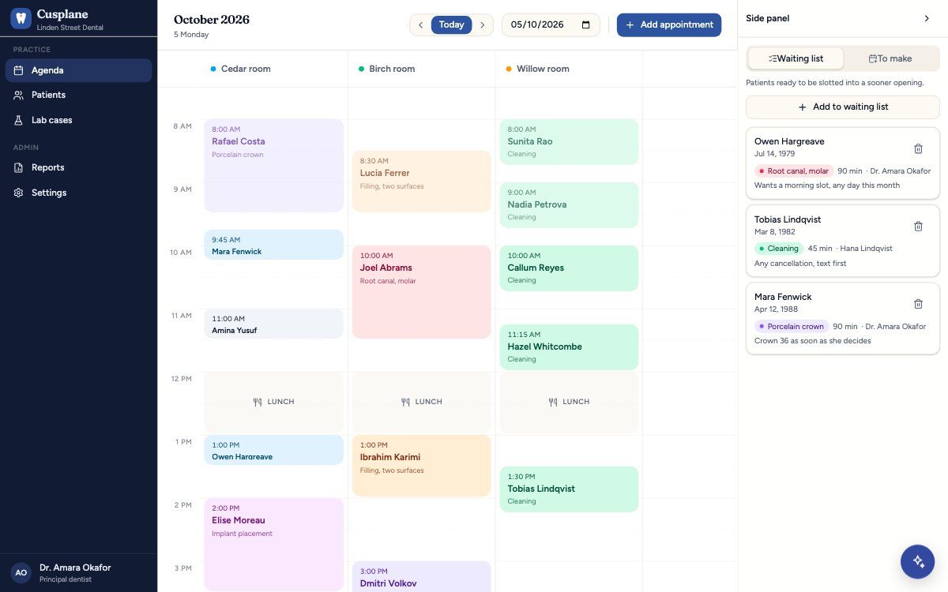Open Mara Fenwick 9:45 AM appointment
The width and height of the screenshot is (948, 592).
coord(273,245)
